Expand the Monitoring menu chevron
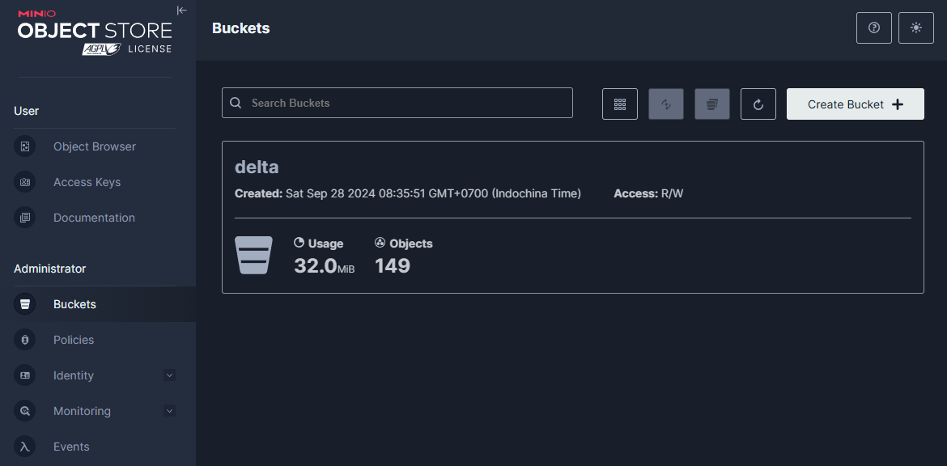This screenshot has height=466, width=947. pyautogui.click(x=170, y=411)
